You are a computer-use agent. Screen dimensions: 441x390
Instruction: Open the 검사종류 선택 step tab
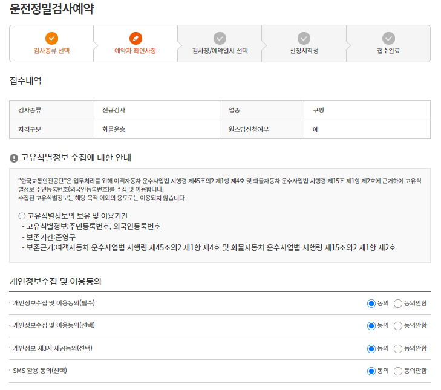pos(51,44)
